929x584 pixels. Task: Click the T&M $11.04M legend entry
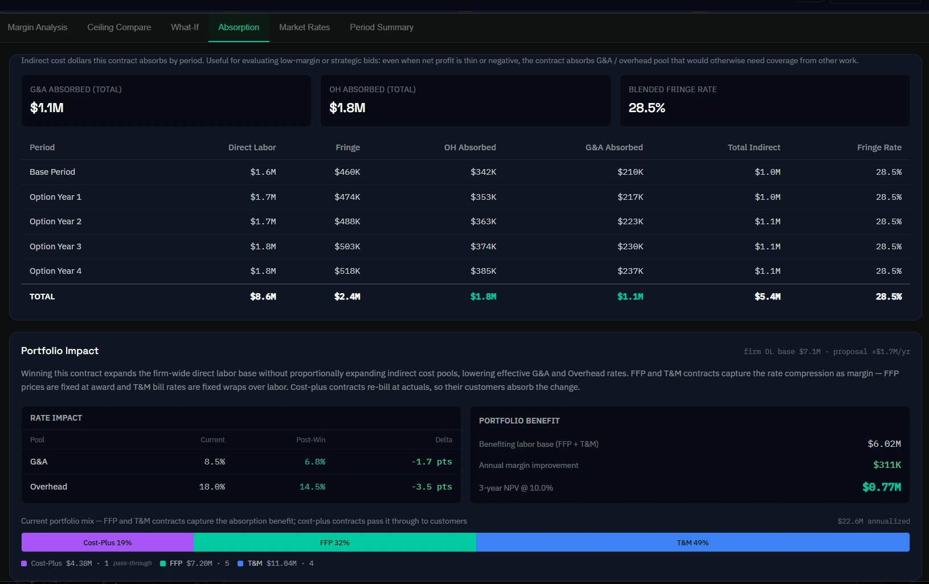(276, 564)
